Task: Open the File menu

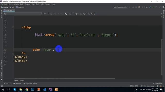Action: (x=2, y=4)
